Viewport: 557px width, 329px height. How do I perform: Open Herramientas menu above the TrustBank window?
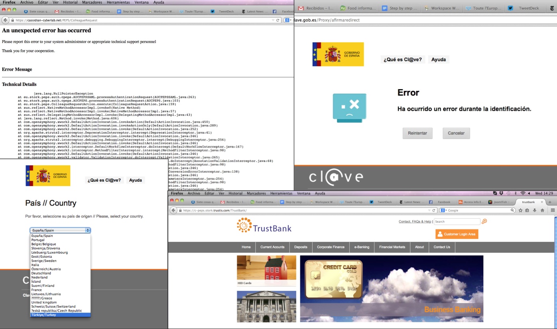click(281, 193)
